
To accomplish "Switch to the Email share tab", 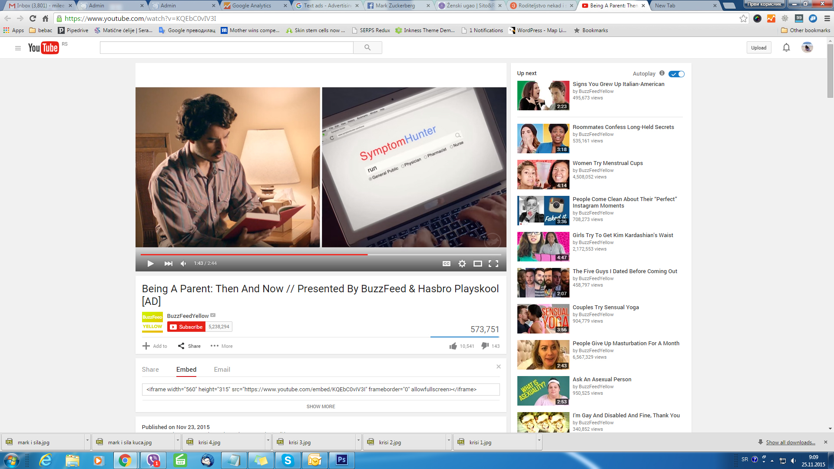I will pos(222,370).
